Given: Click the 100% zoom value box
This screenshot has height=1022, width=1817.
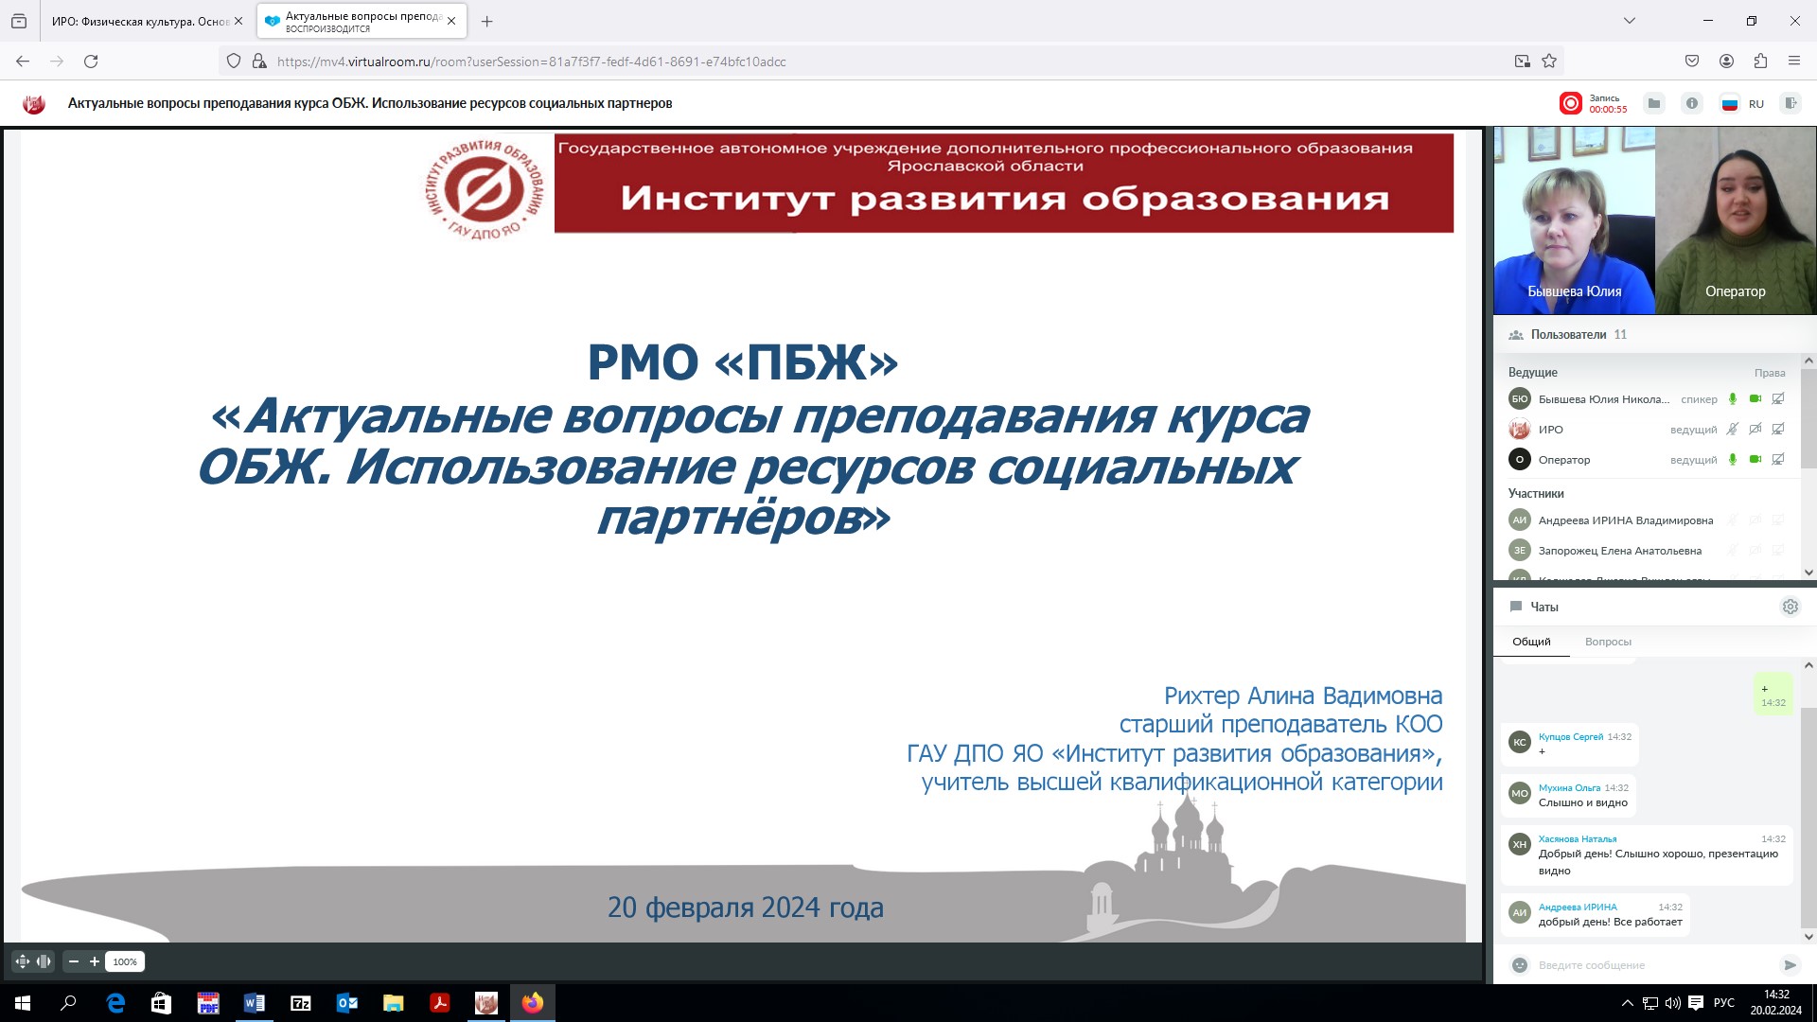Looking at the screenshot, I should click(x=125, y=961).
